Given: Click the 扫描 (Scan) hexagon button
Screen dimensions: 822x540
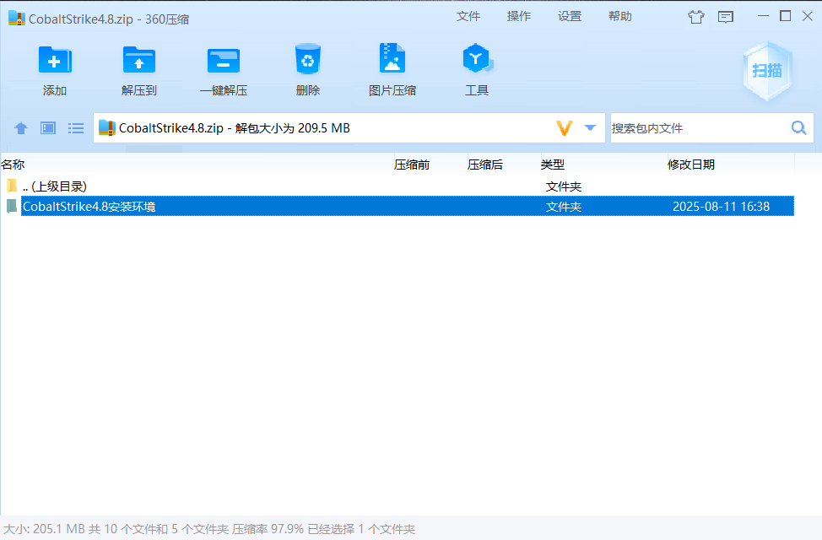Looking at the screenshot, I should pyautogui.click(x=767, y=71).
